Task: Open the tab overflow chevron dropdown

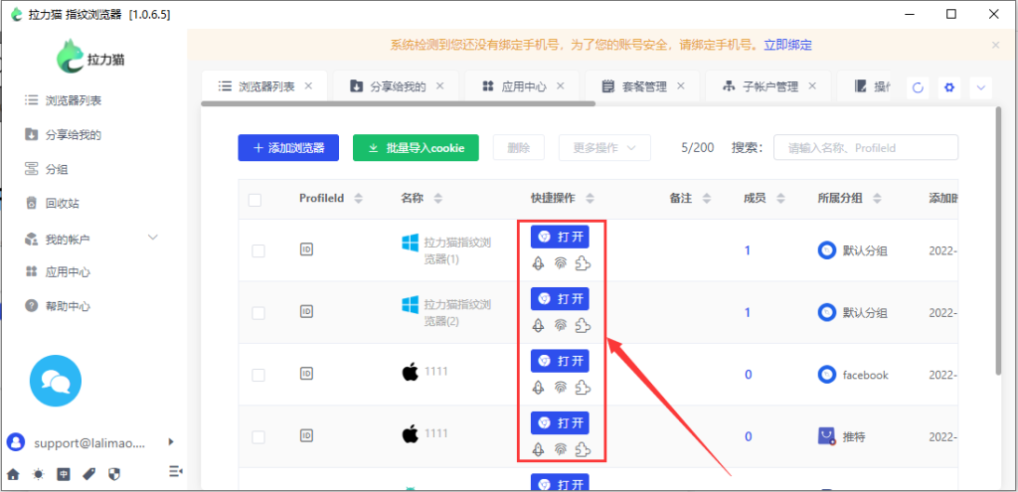Action: [981, 88]
